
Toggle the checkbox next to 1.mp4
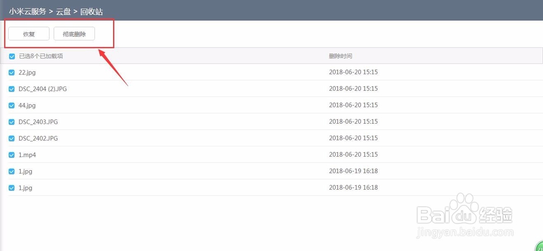tap(12, 155)
